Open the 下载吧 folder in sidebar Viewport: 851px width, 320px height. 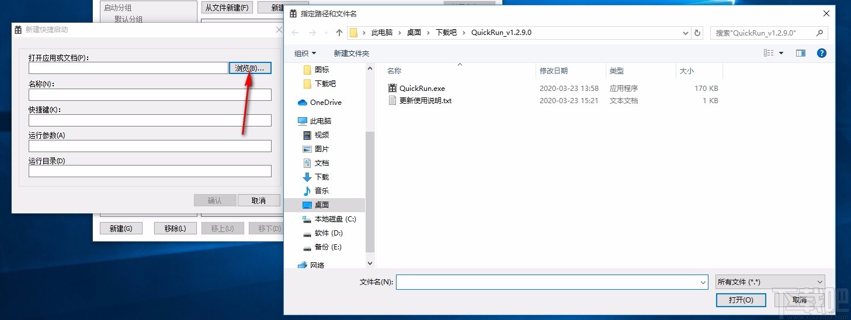[319, 84]
